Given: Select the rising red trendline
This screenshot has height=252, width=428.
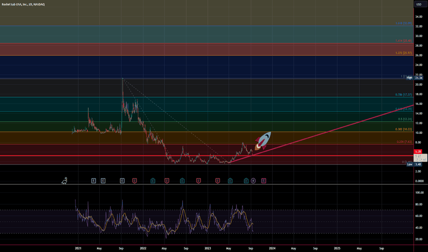Looking at the screenshot, I should click(322, 133).
